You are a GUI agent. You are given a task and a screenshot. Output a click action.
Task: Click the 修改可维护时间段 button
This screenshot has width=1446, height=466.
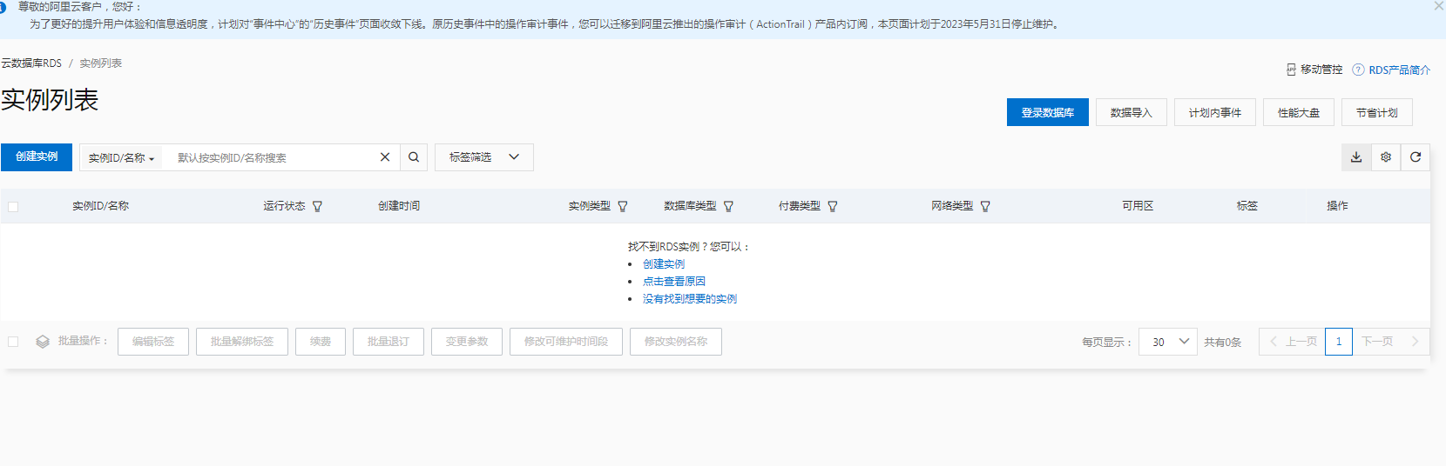point(566,342)
